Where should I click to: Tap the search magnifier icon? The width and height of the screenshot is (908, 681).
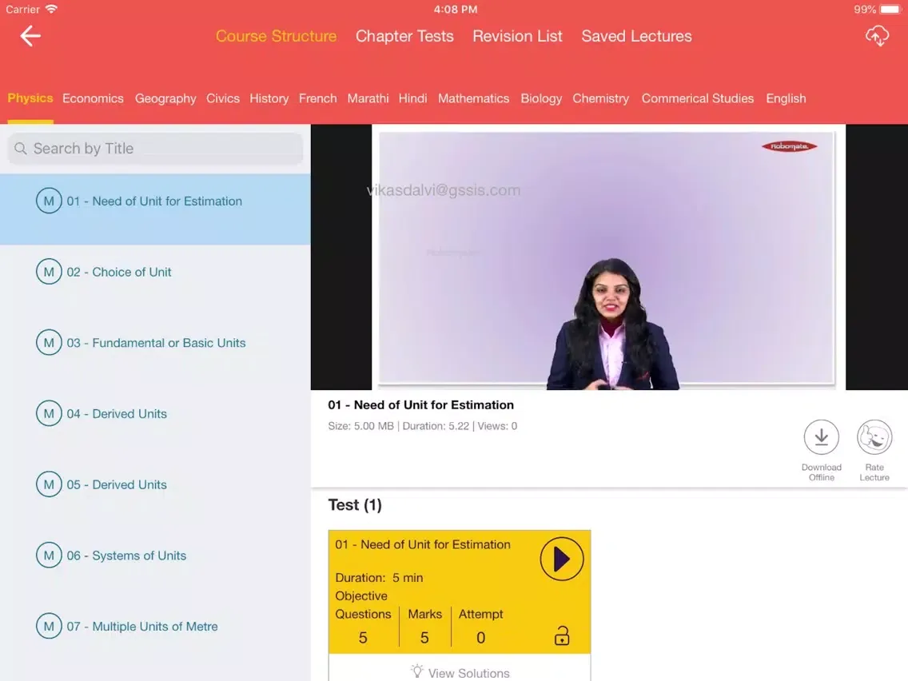[20, 148]
